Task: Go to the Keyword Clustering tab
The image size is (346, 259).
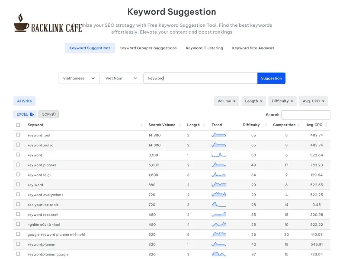Action: [x=204, y=48]
